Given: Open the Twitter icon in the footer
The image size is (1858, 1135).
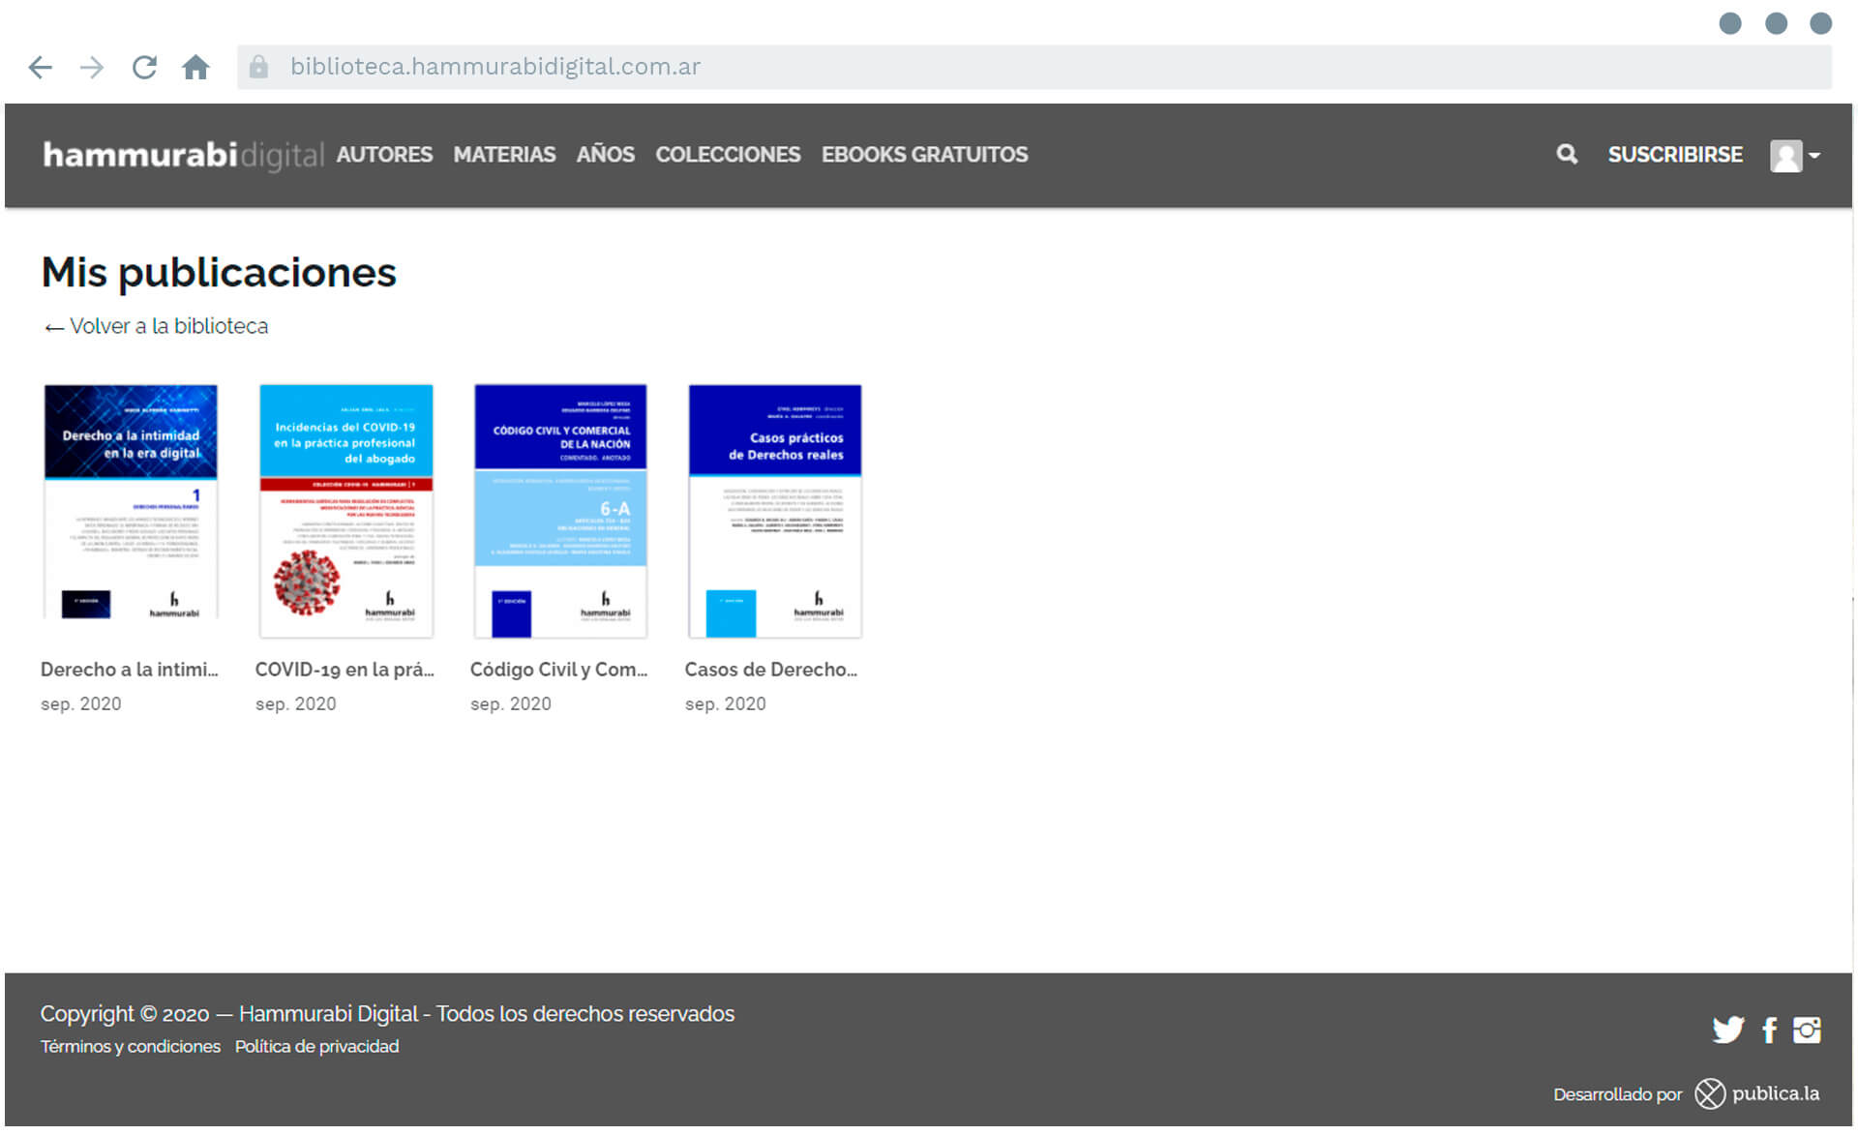Looking at the screenshot, I should point(1727,1030).
